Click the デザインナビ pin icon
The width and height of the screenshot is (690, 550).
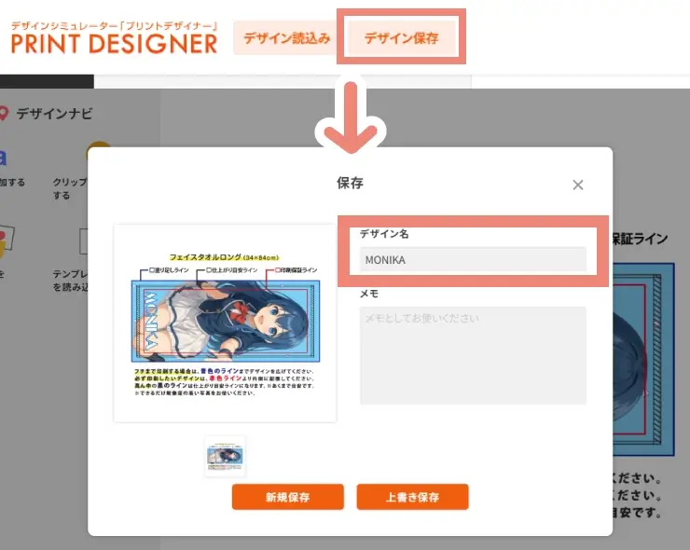coord(4,114)
